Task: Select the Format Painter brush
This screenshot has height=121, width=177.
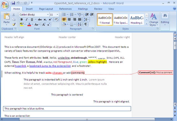Action: point(14,24)
